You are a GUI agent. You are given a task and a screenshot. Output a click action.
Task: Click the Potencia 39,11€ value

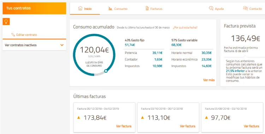coord(157,53)
